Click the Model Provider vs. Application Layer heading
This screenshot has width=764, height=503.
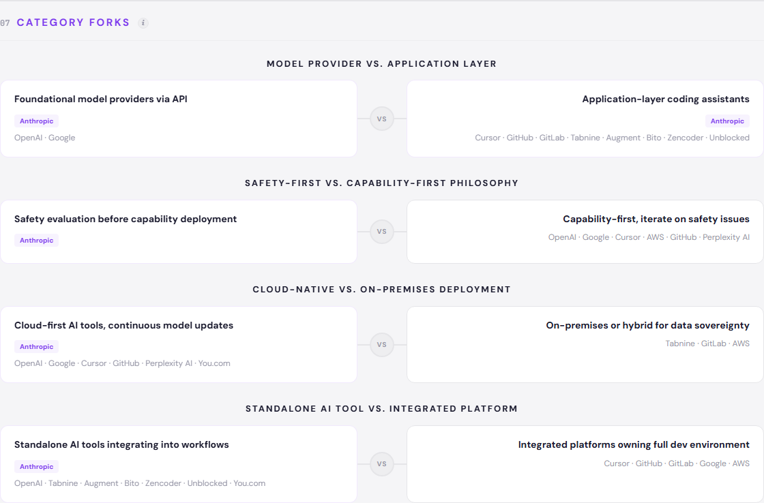pyautogui.click(x=382, y=64)
